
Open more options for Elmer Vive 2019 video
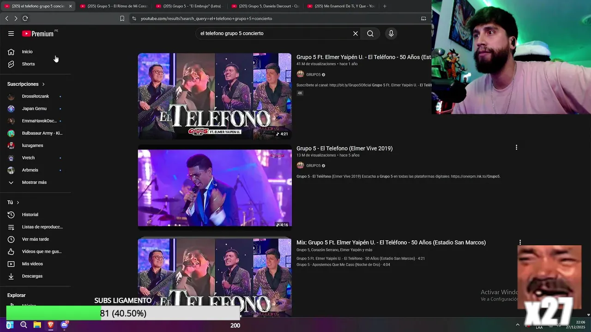[516, 148]
